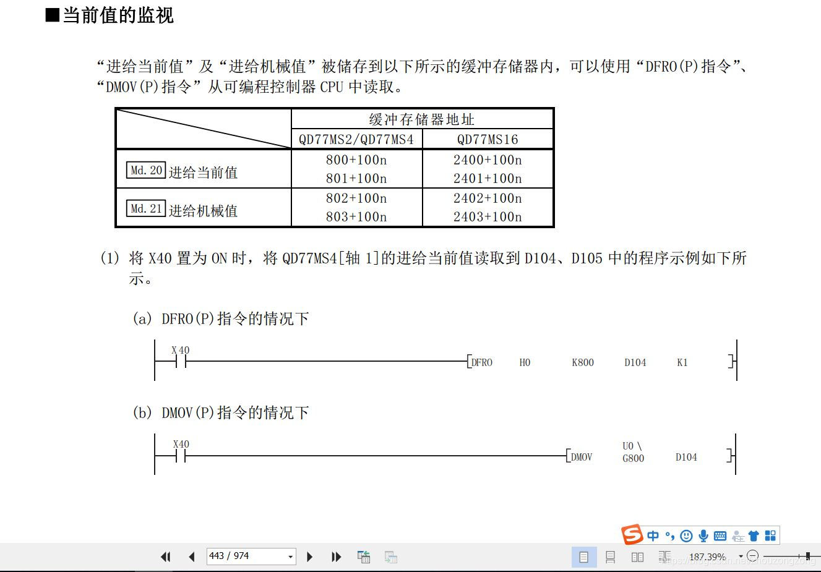This screenshot has width=821, height=572.
Task: Switch to continuous page view
Action: (x=610, y=557)
